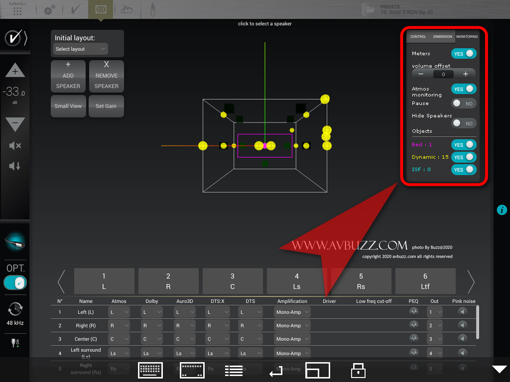Increase volume offset with plus button
This screenshot has width=510, height=382.
(x=465, y=74)
